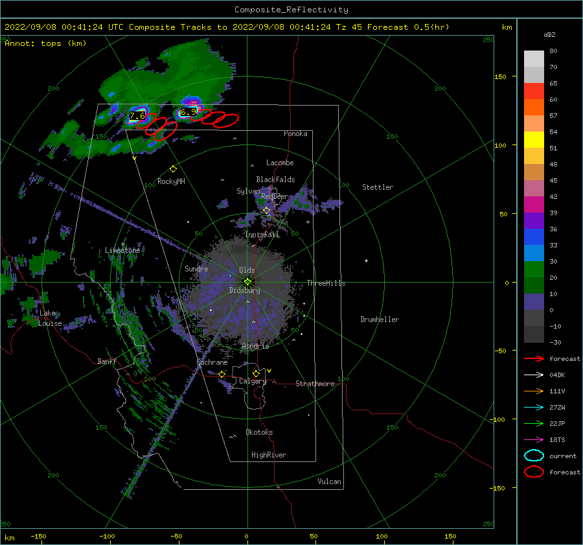Select the purple swatch below 39 dBZ
This screenshot has width=583, height=545.
click(534, 220)
